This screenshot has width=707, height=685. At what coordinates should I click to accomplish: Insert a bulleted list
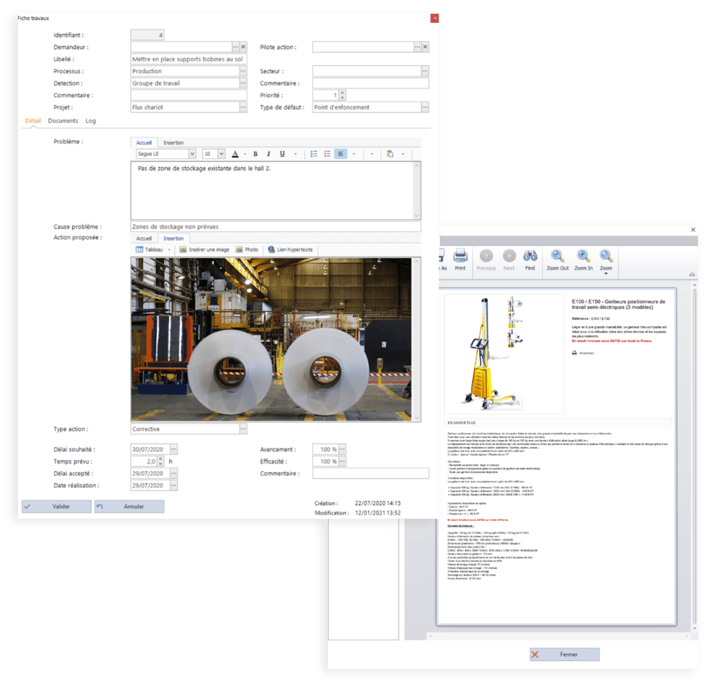pyautogui.click(x=314, y=154)
